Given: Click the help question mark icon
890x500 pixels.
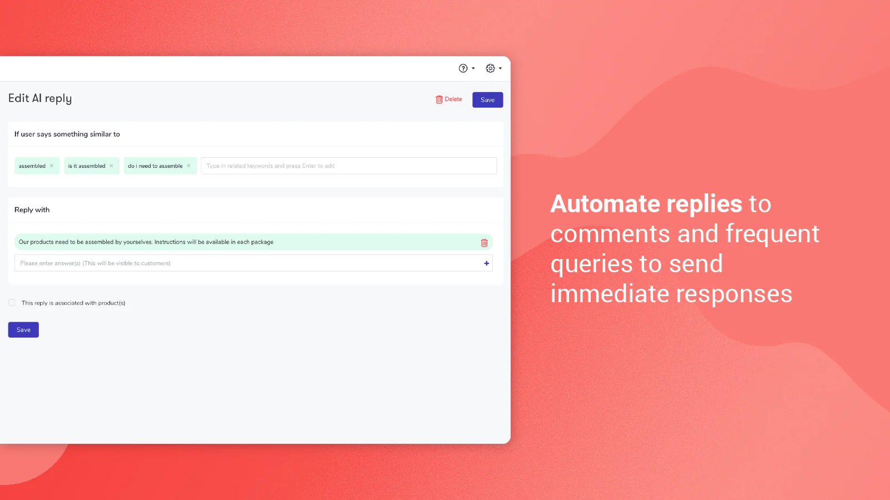Looking at the screenshot, I should click(463, 68).
